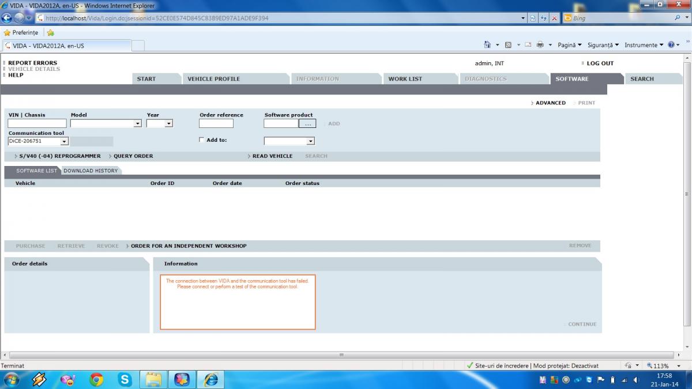Click the HELP link
The height and width of the screenshot is (389, 692).
[16, 75]
